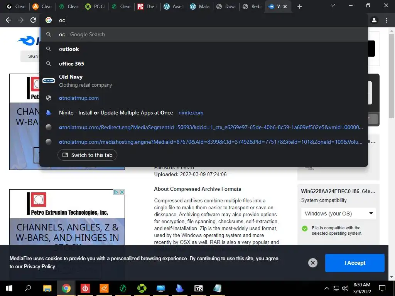Select the otnolatrnup.com suggestion
The image size is (395, 296).
click(204, 98)
